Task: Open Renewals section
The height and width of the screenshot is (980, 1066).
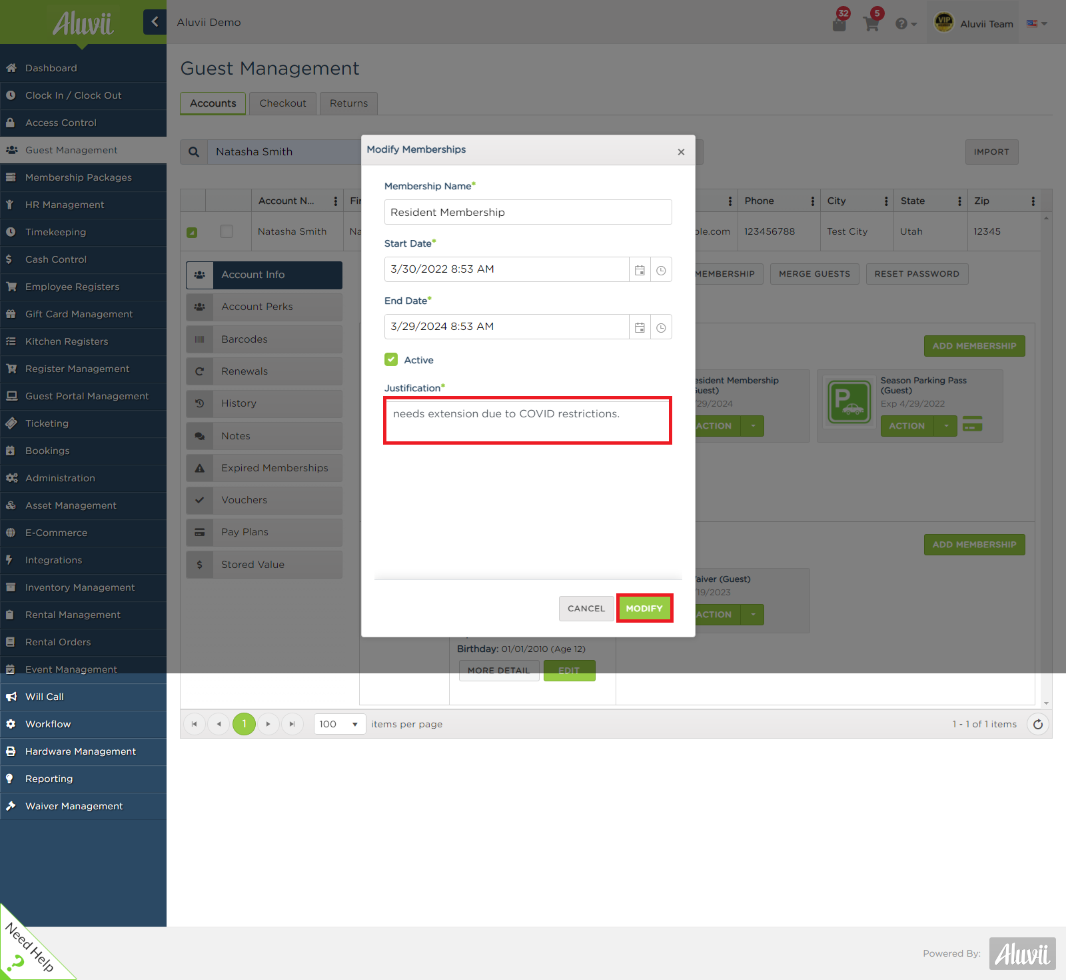Action: [x=264, y=371]
